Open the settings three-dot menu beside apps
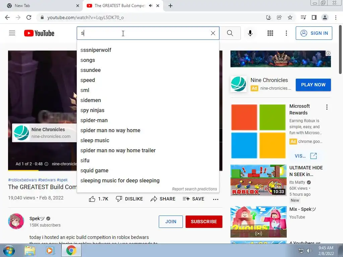343x257 pixels. point(286,33)
